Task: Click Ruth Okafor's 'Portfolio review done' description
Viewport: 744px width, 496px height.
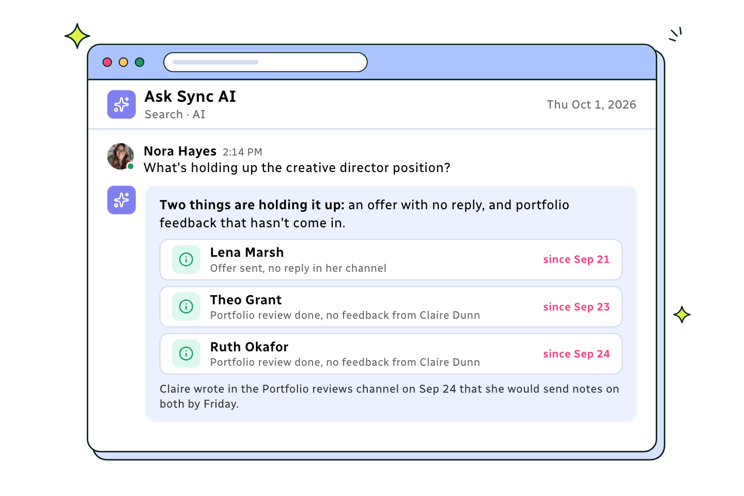Action: click(345, 362)
